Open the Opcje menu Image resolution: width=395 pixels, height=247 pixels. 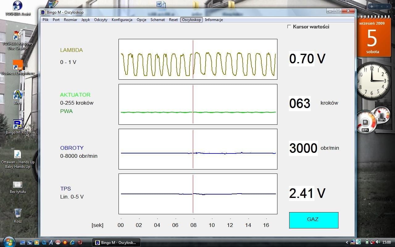point(141,20)
